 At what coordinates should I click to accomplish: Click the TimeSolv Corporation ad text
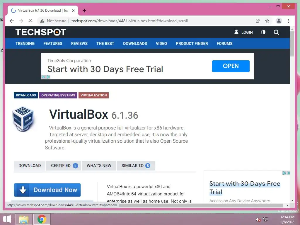69,61
